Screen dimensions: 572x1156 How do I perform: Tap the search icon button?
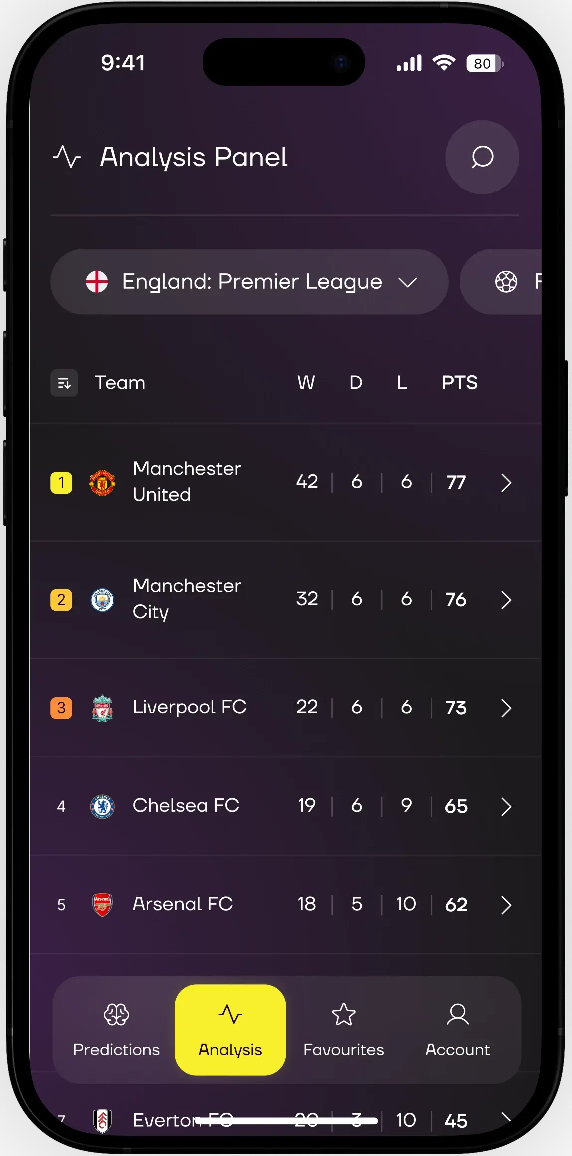click(x=482, y=157)
